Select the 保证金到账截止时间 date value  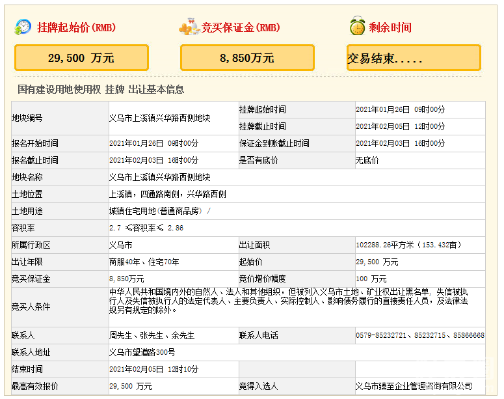pyautogui.click(x=400, y=143)
